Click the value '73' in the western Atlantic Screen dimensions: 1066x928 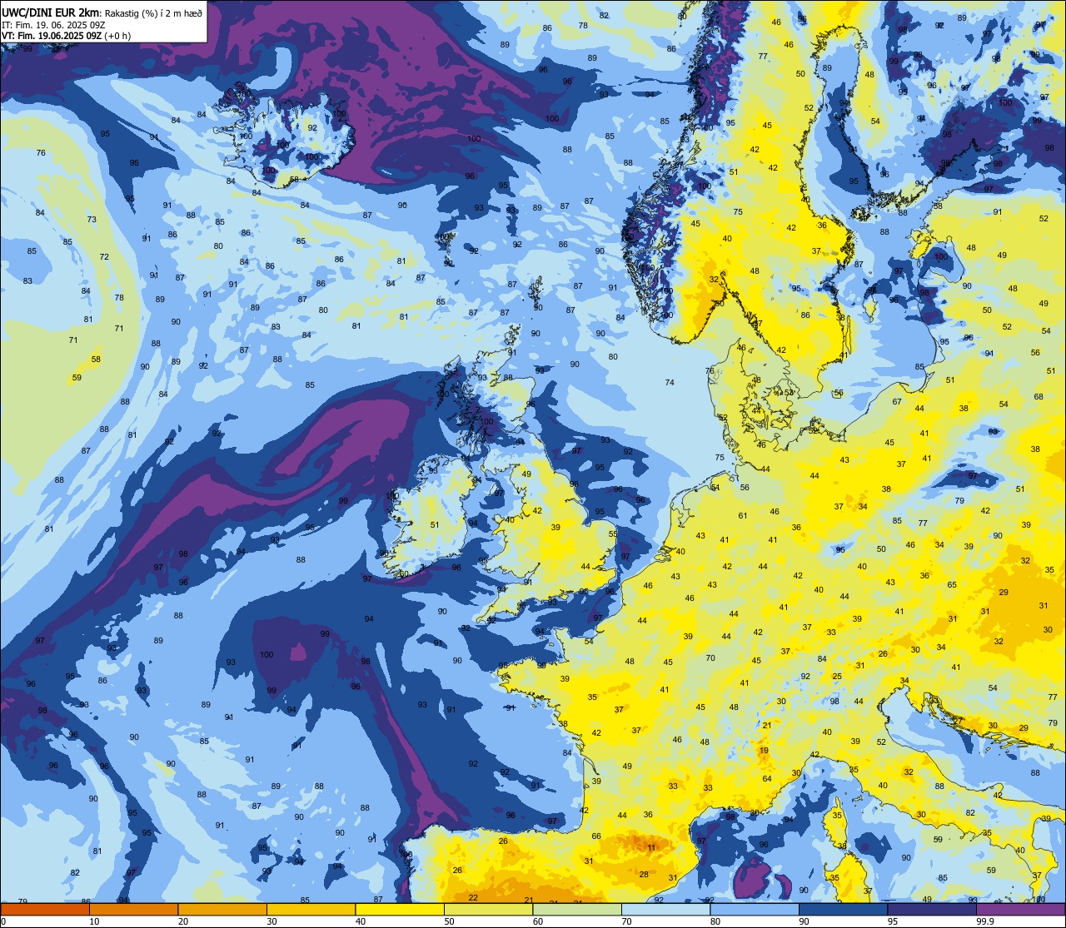92,220
